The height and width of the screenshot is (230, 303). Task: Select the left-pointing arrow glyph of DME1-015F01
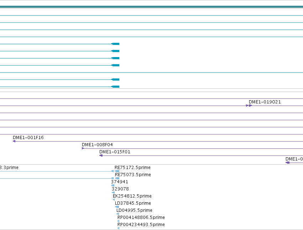tap(101, 155)
